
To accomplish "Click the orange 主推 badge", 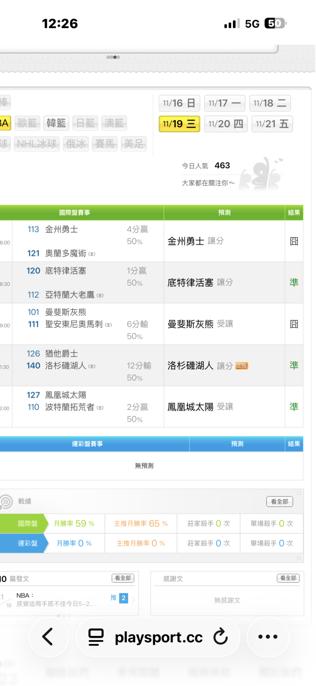I will (x=242, y=366).
